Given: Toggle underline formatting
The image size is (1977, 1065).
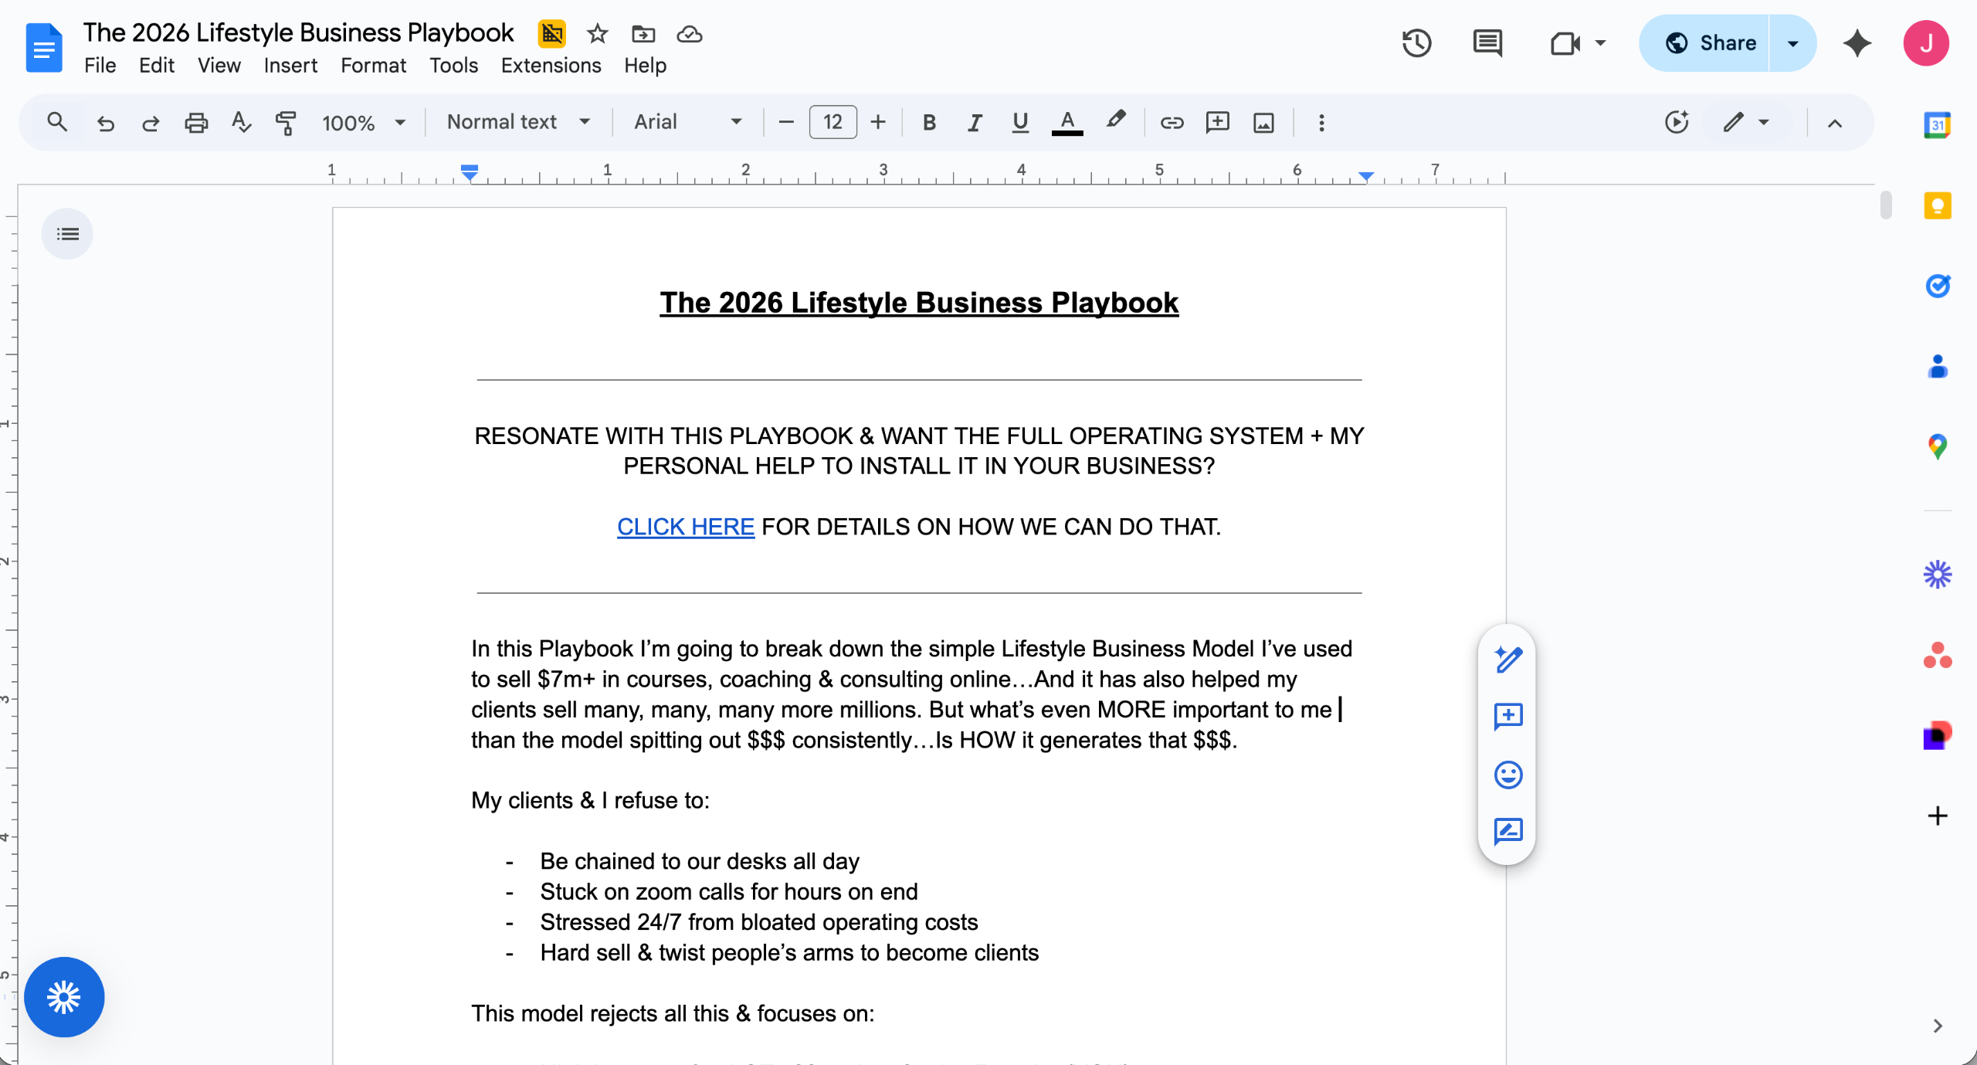Looking at the screenshot, I should (1020, 122).
